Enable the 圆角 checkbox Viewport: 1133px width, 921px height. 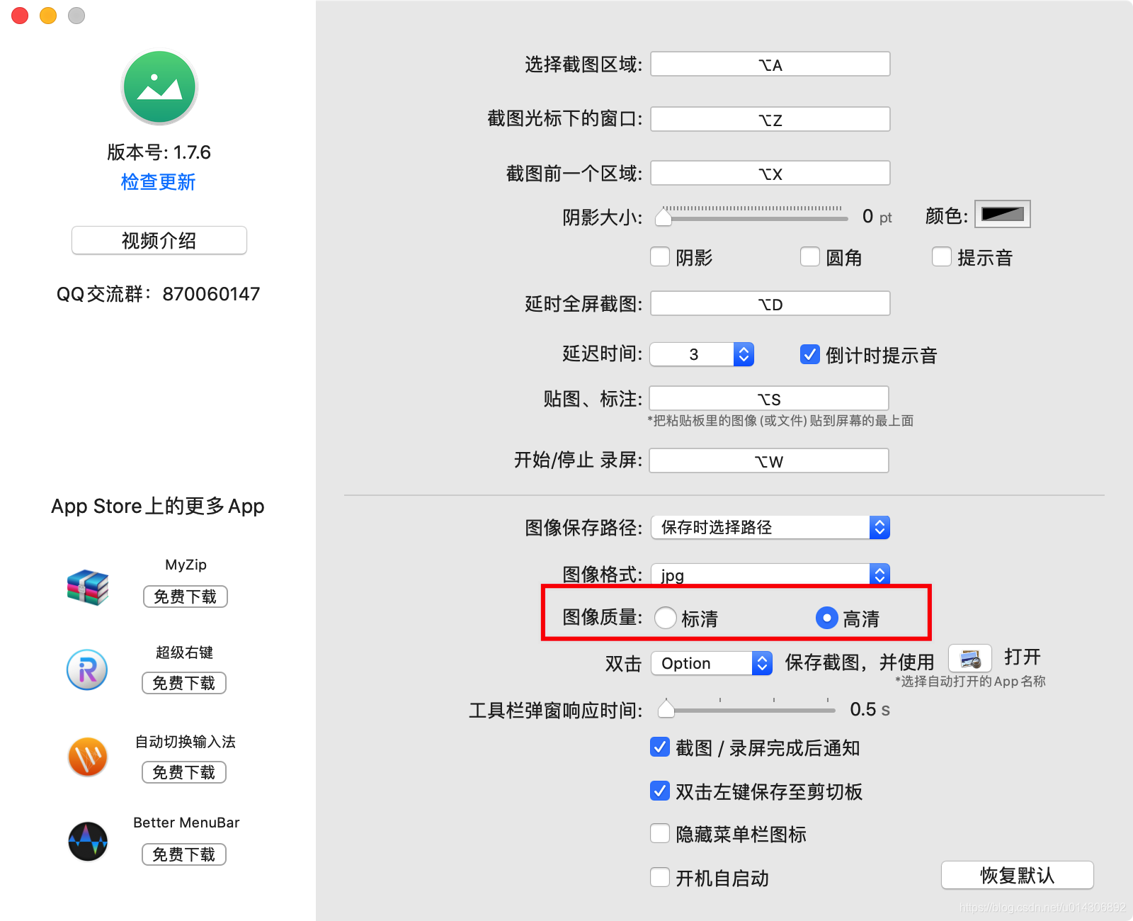pos(810,256)
